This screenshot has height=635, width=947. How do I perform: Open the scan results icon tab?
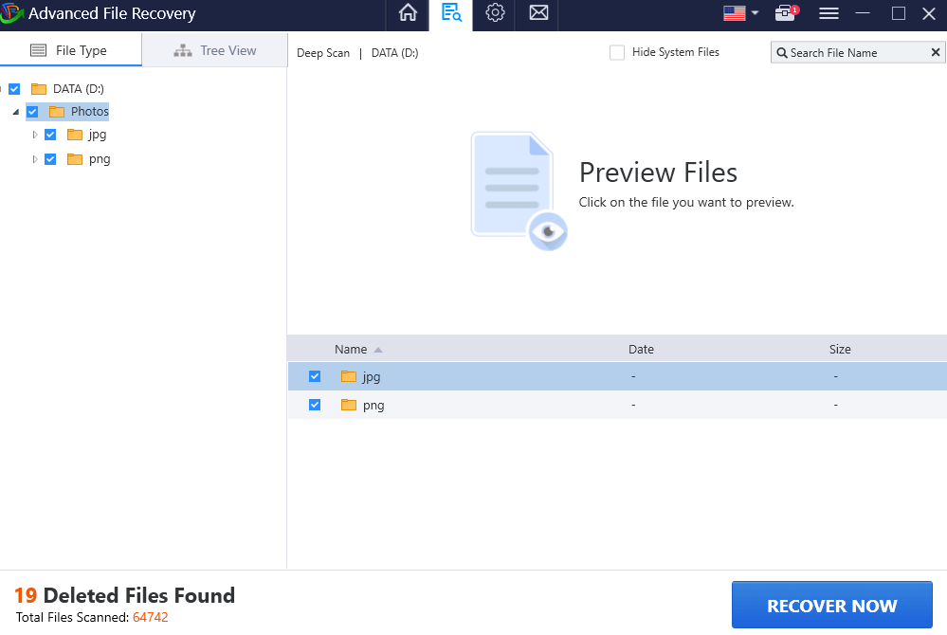click(x=451, y=12)
